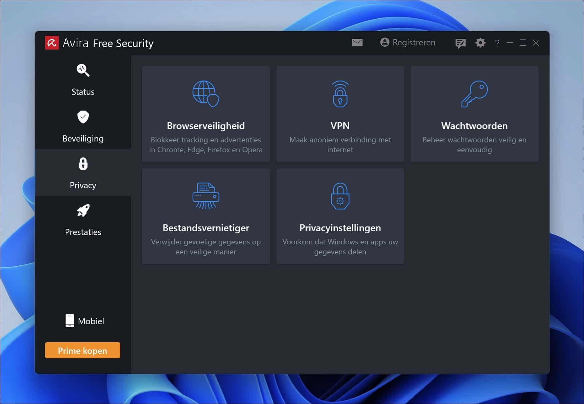The width and height of the screenshot is (584, 404).
Task: Click the Avira red logo icon
Action: tap(52, 43)
